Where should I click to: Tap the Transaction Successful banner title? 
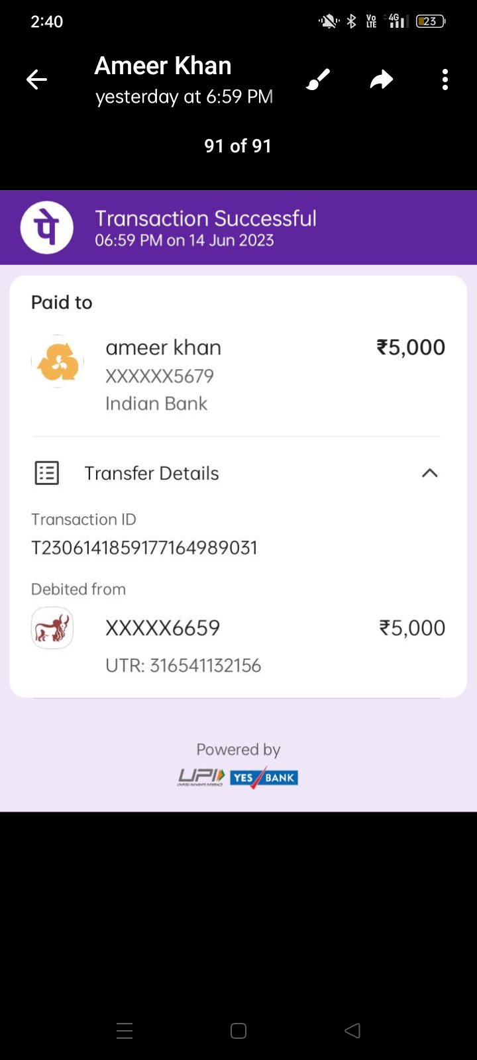coord(205,219)
